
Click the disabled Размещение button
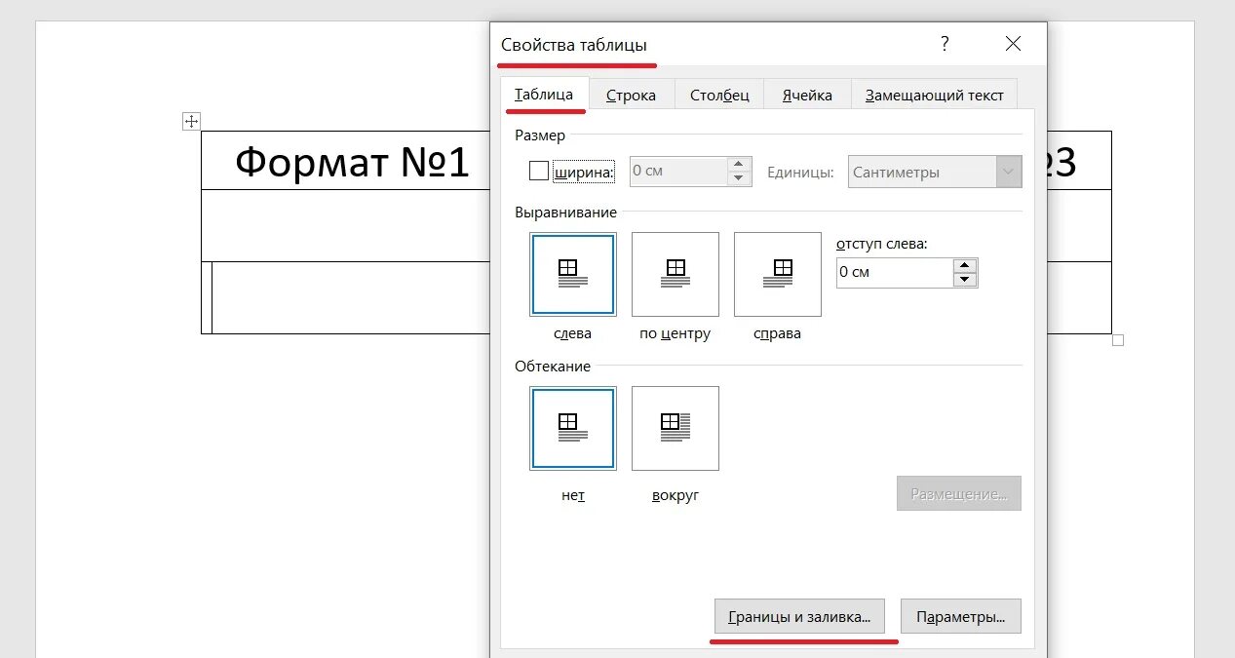point(959,494)
